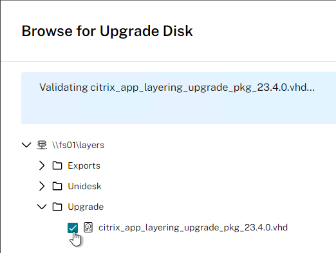Click the Exports folder icon
The width and height of the screenshot is (336, 253).
57,165
